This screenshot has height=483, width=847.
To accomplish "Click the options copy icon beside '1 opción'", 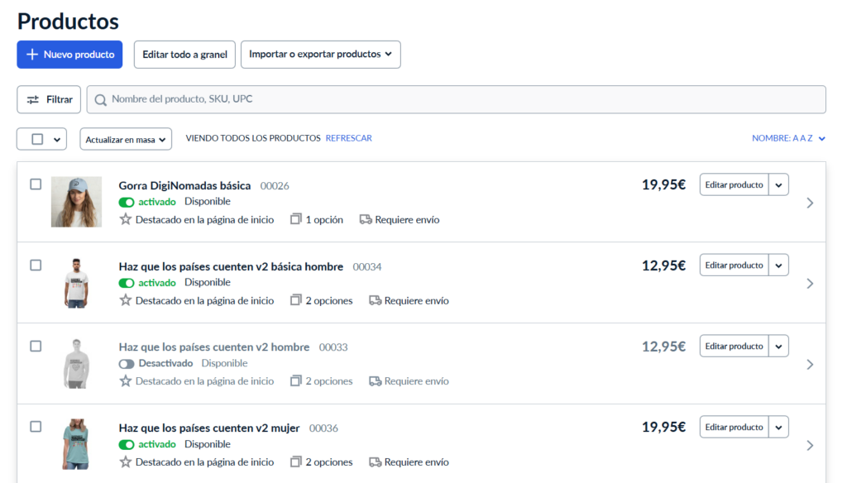I will coord(295,219).
